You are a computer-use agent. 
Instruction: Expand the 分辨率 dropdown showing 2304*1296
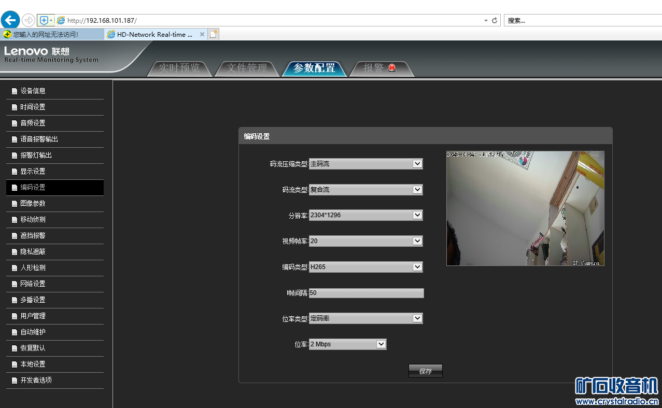click(366, 215)
